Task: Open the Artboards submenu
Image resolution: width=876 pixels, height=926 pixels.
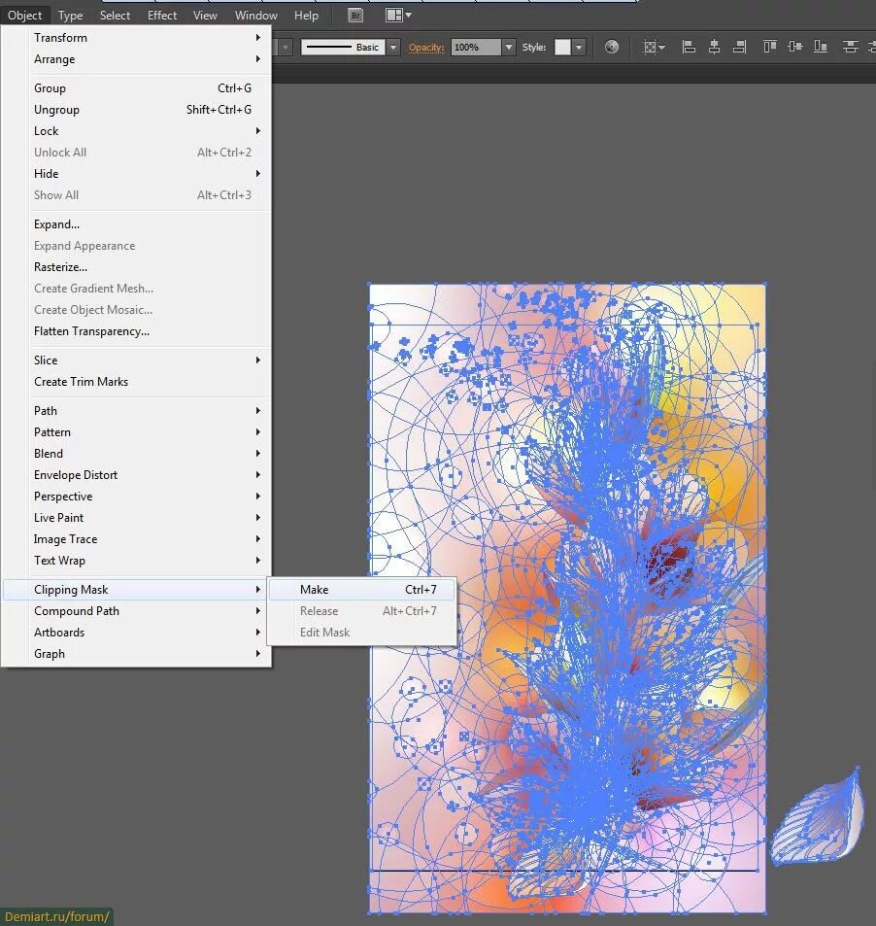Action: point(148,633)
